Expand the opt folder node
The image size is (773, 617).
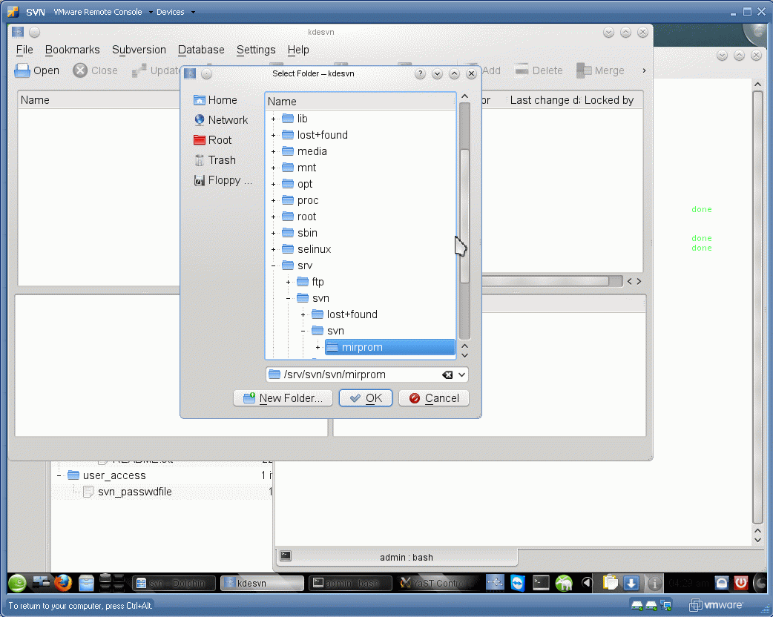tap(273, 184)
